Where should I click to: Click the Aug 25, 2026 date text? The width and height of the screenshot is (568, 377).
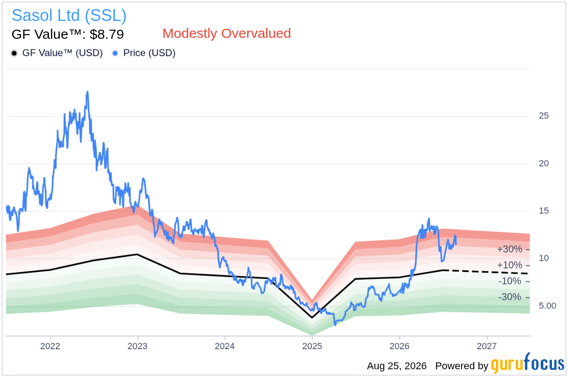pyautogui.click(x=397, y=366)
